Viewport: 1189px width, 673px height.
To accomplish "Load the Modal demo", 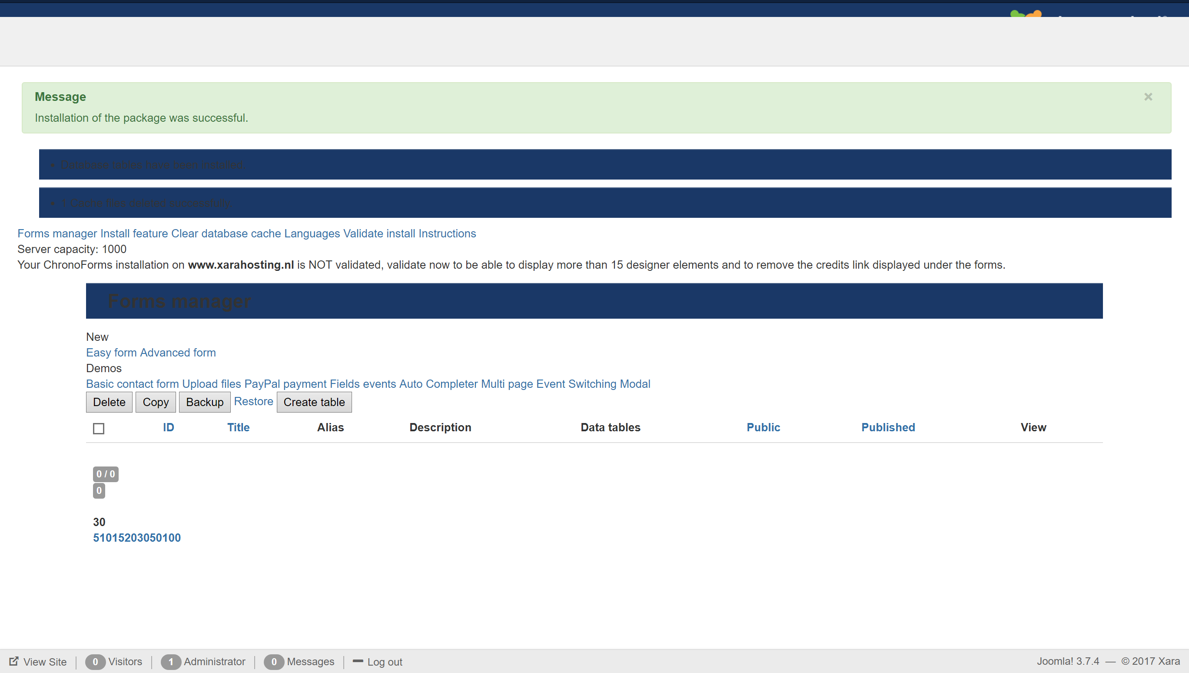I will pos(635,384).
